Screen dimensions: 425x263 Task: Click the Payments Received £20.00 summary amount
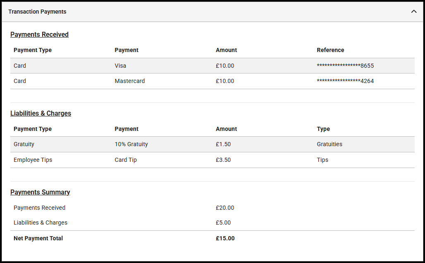coord(225,208)
